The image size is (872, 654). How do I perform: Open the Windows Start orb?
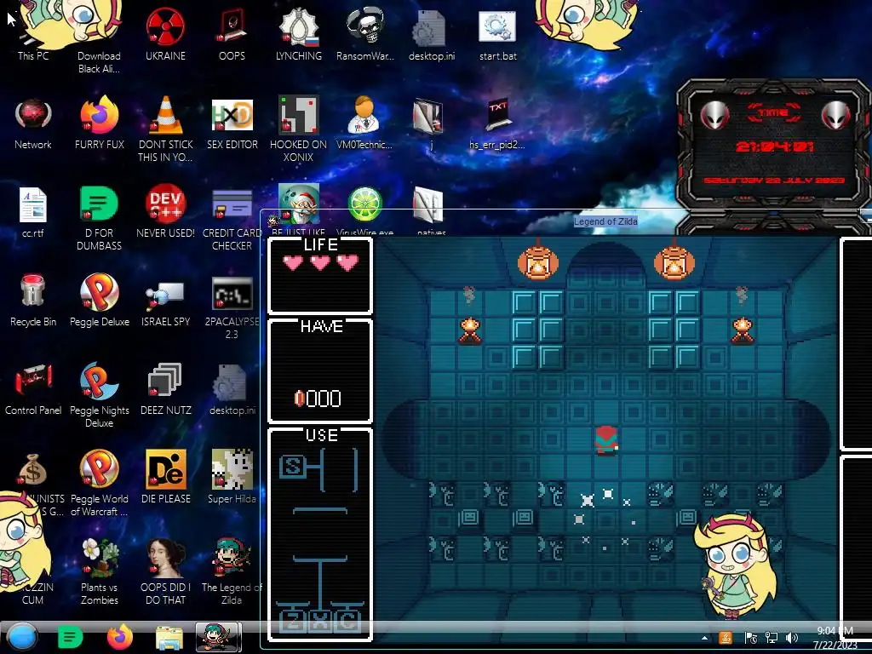(x=23, y=637)
